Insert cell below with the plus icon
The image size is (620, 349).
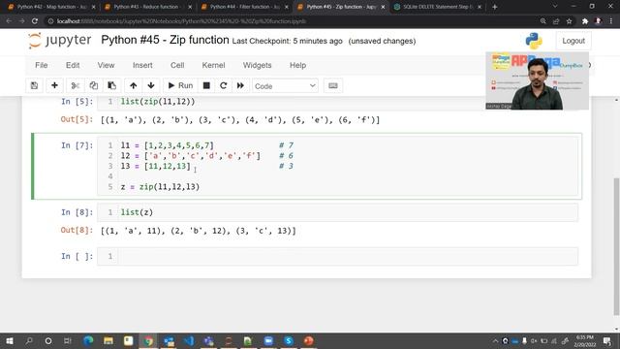[x=54, y=85]
